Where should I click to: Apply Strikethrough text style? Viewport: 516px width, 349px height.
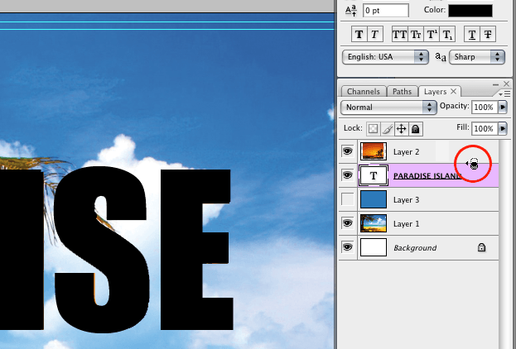[x=486, y=34]
